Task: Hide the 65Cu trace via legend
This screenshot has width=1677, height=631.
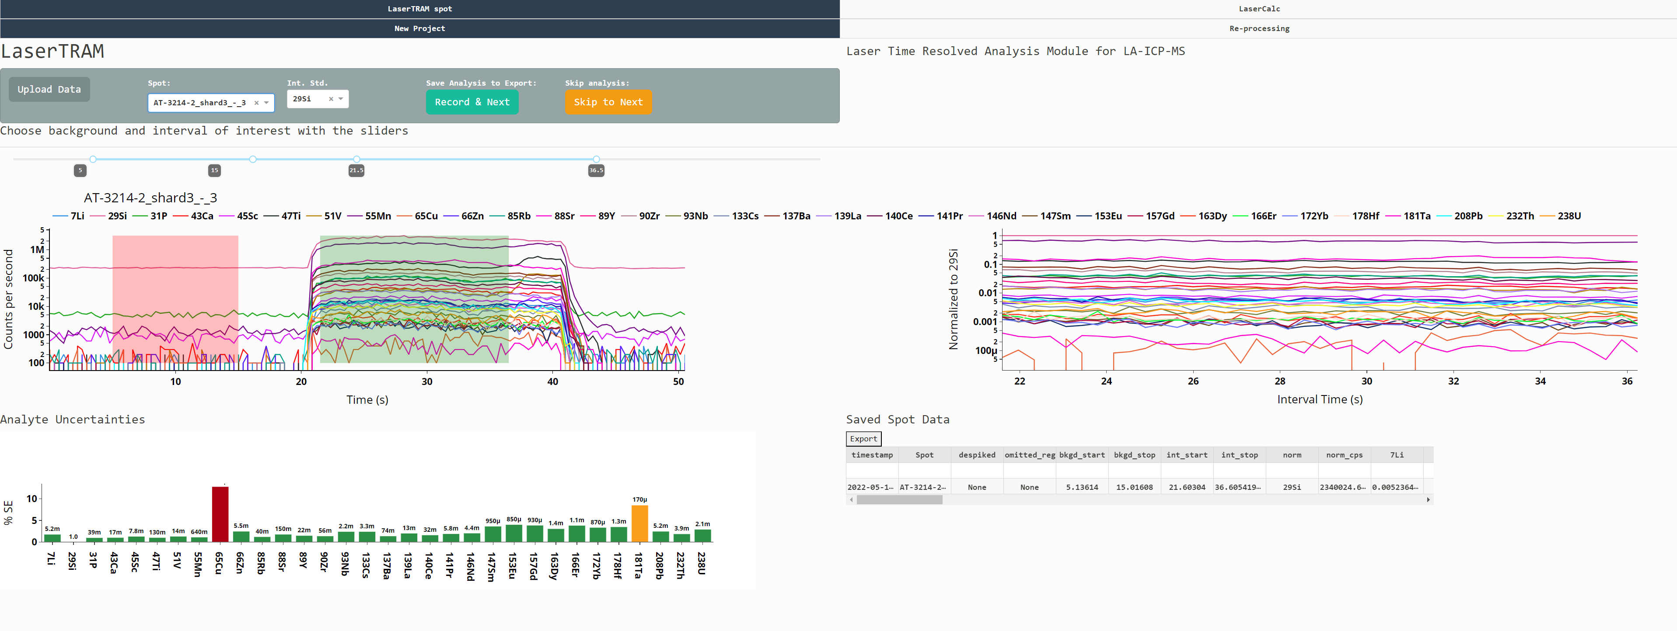Action: tap(426, 216)
